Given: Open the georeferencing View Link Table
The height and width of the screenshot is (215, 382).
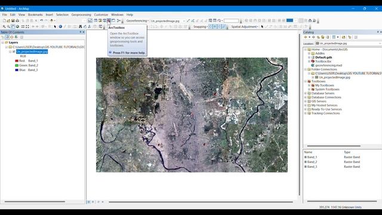Looking at the screenshot, I should coord(214,21).
